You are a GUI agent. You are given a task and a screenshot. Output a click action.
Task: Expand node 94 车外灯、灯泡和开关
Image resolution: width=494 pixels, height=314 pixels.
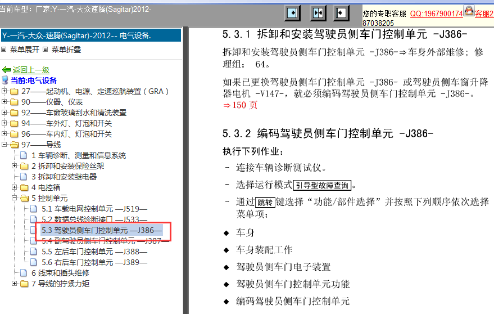pos(4,123)
